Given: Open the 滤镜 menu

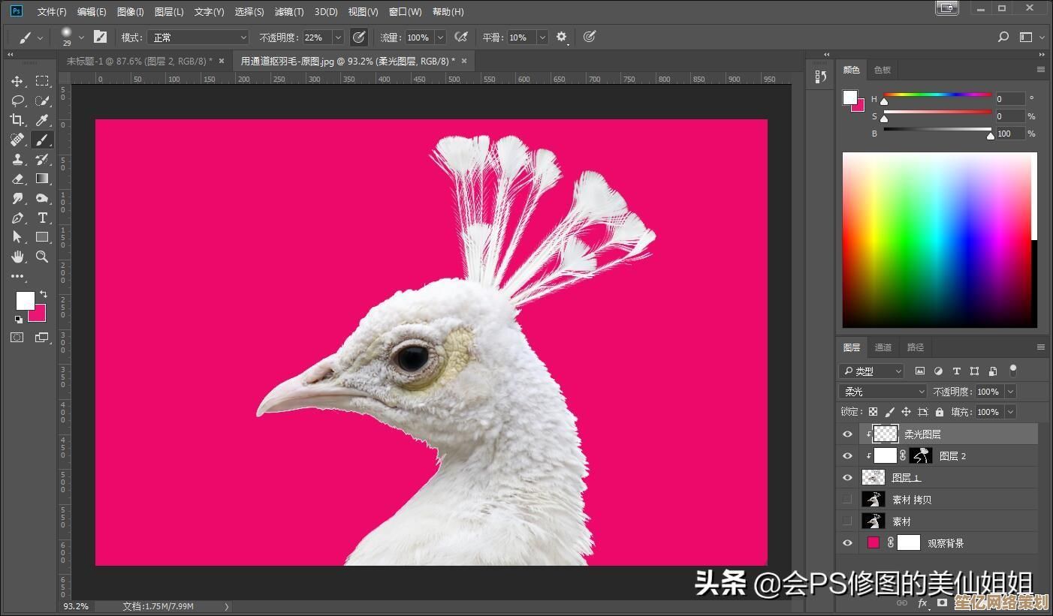Looking at the screenshot, I should click(288, 11).
